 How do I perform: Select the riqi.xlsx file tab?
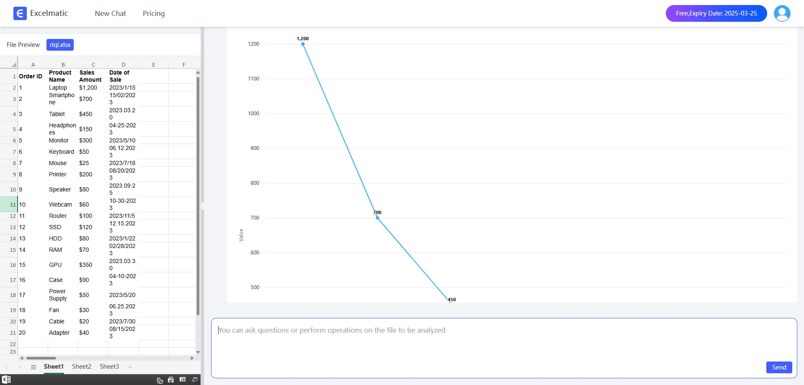coord(60,45)
